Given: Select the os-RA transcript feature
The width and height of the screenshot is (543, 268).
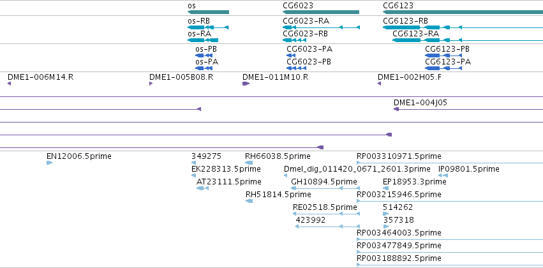Looking at the screenshot, I should coord(202,40).
